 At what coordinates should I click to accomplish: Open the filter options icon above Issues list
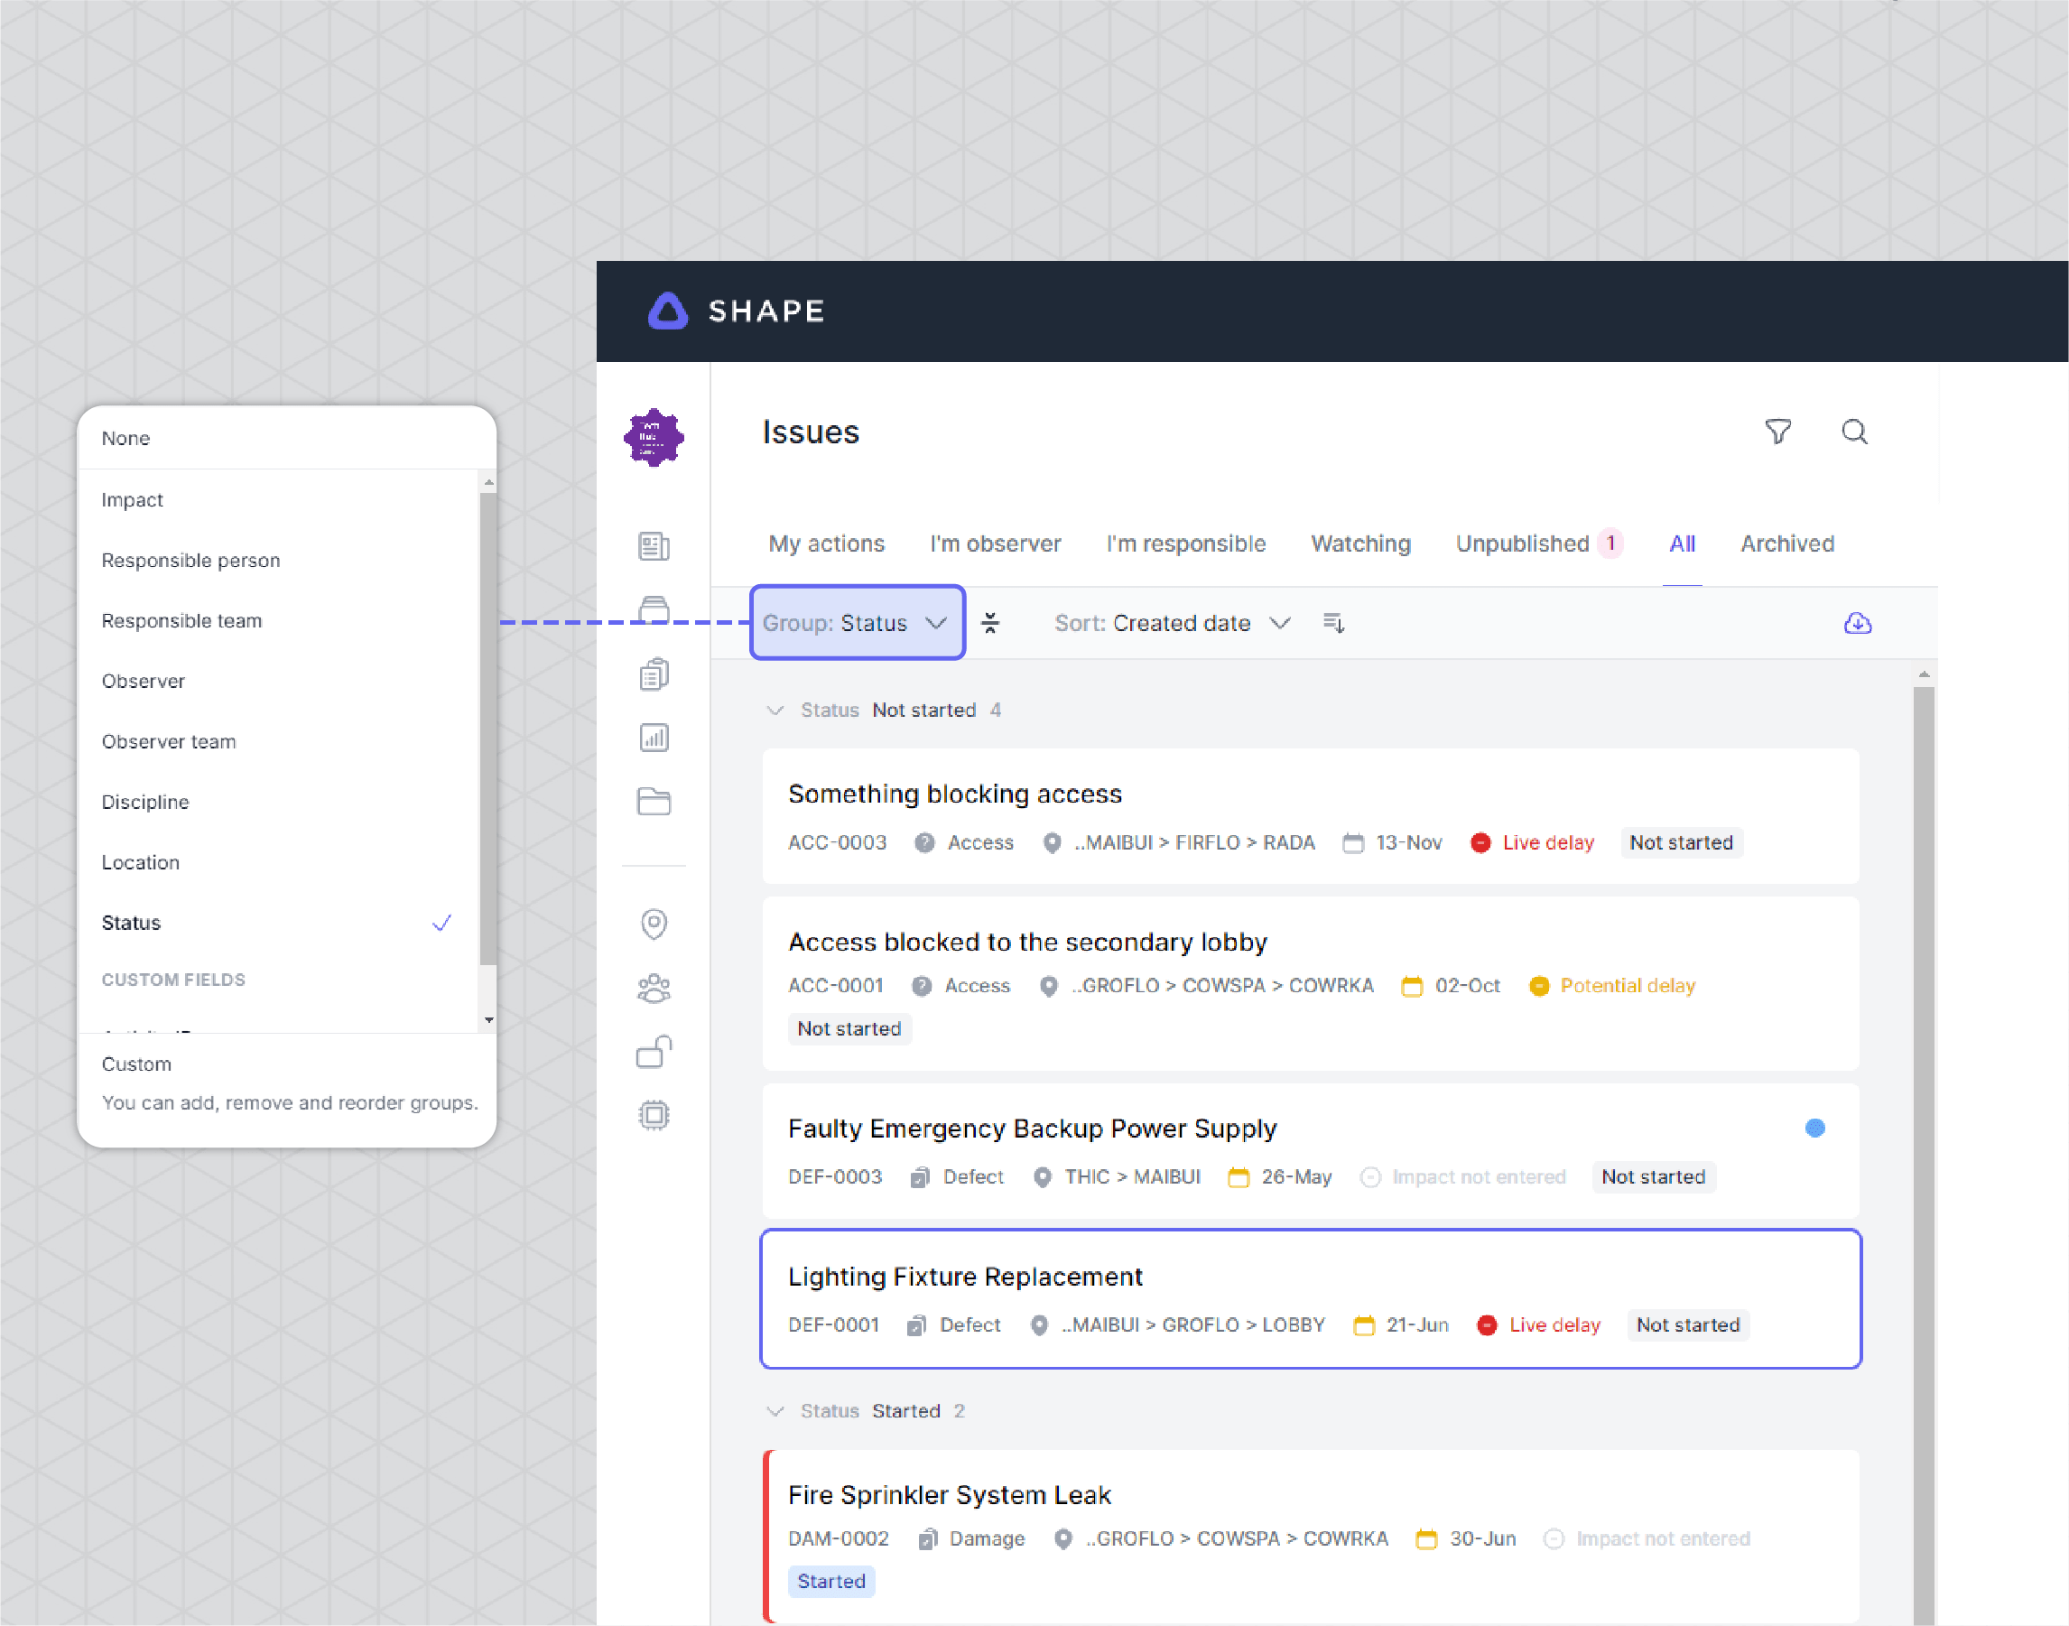(1779, 432)
